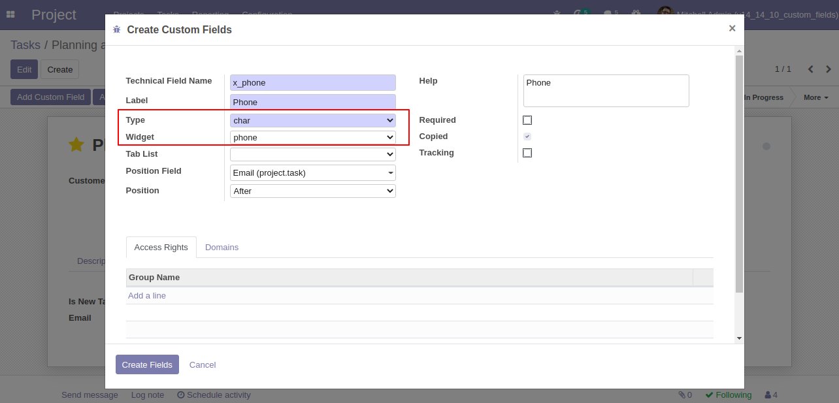Open the Type dropdown showing char
This screenshot has height=403, width=839.
[x=312, y=120]
